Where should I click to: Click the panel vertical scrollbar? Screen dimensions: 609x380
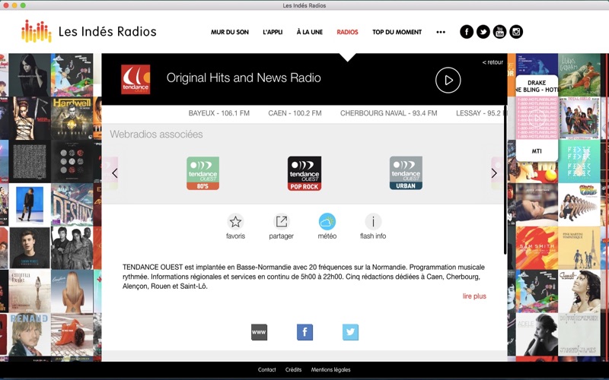(505, 179)
